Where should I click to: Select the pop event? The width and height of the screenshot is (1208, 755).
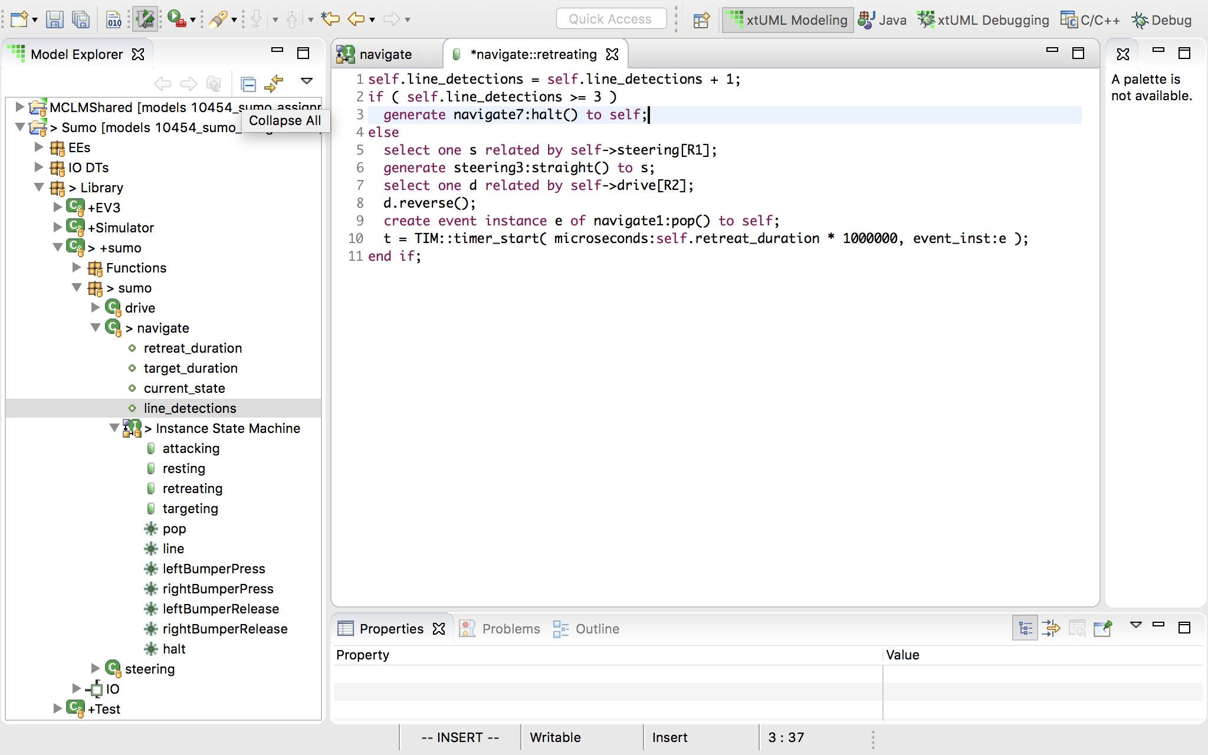point(175,528)
